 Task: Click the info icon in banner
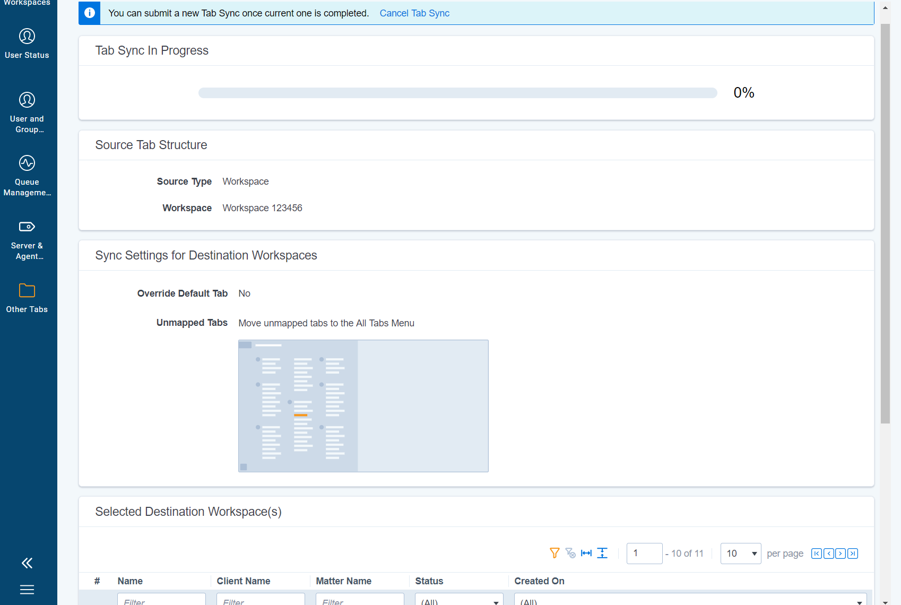click(x=90, y=13)
